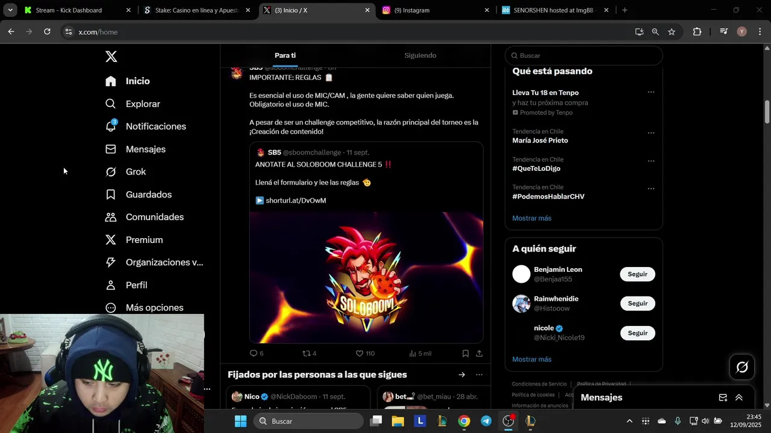Open Perfil in the sidebar
Image resolution: width=771 pixels, height=433 pixels.
pyautogui.click(x=126, y=285)
